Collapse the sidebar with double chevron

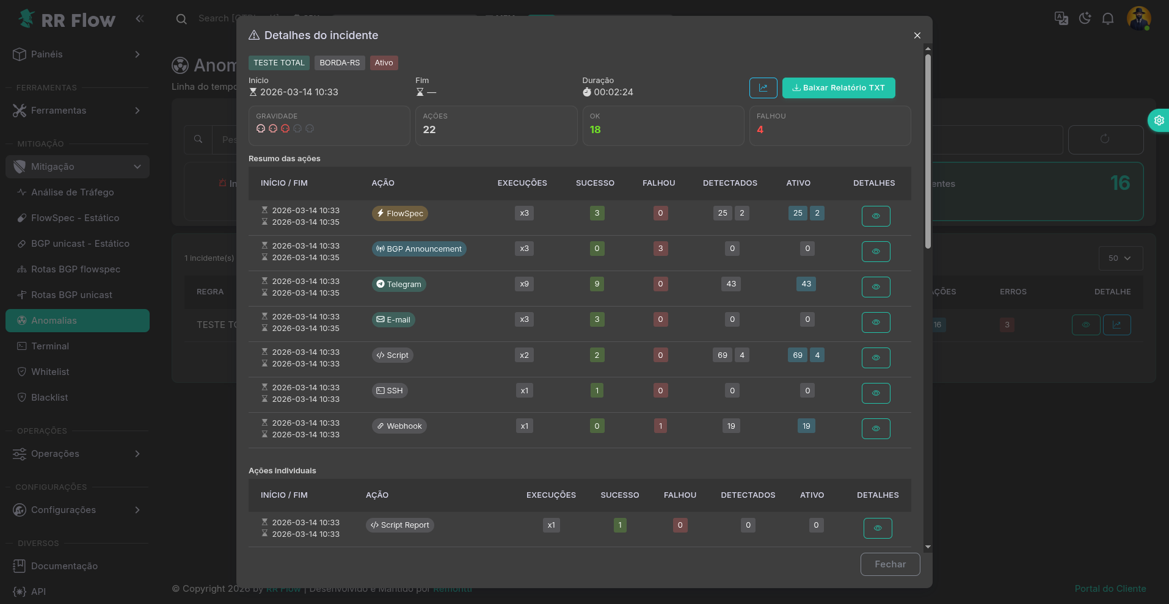(139, 19)
